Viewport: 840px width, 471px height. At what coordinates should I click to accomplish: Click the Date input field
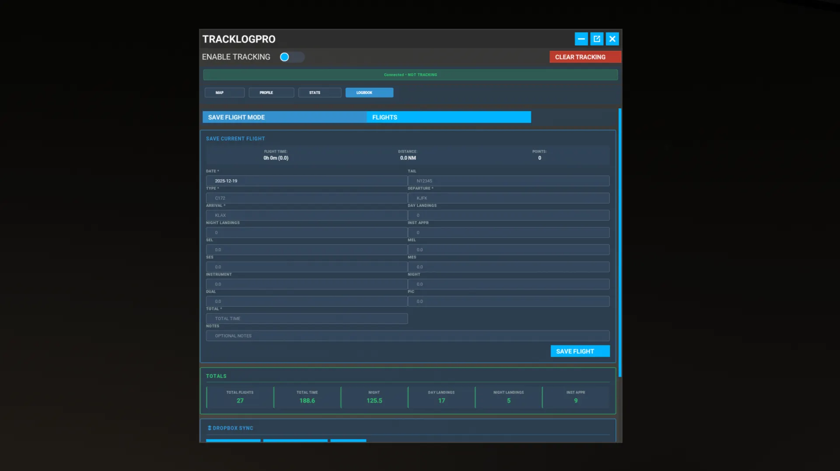click(306, 181)
